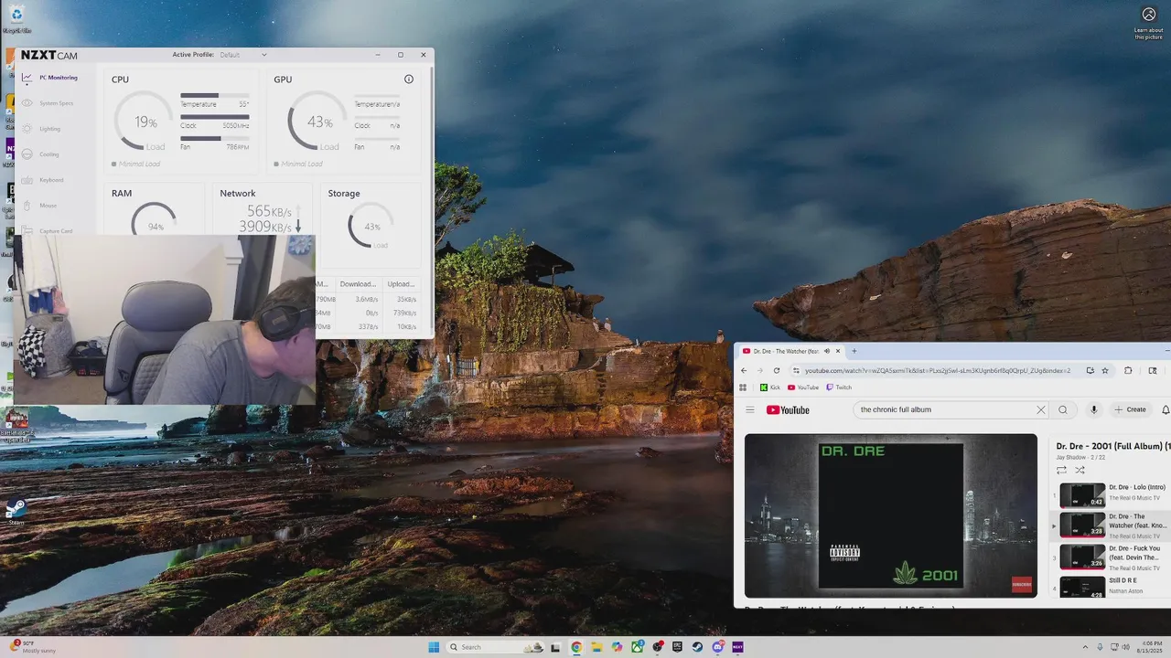1171x658 pixels.
Task: Open System Specs in NZXT CAM
Action: point(48,103)
